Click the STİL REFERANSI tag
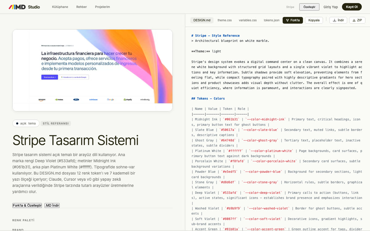370x231 pixels. (x=56, y=124)
